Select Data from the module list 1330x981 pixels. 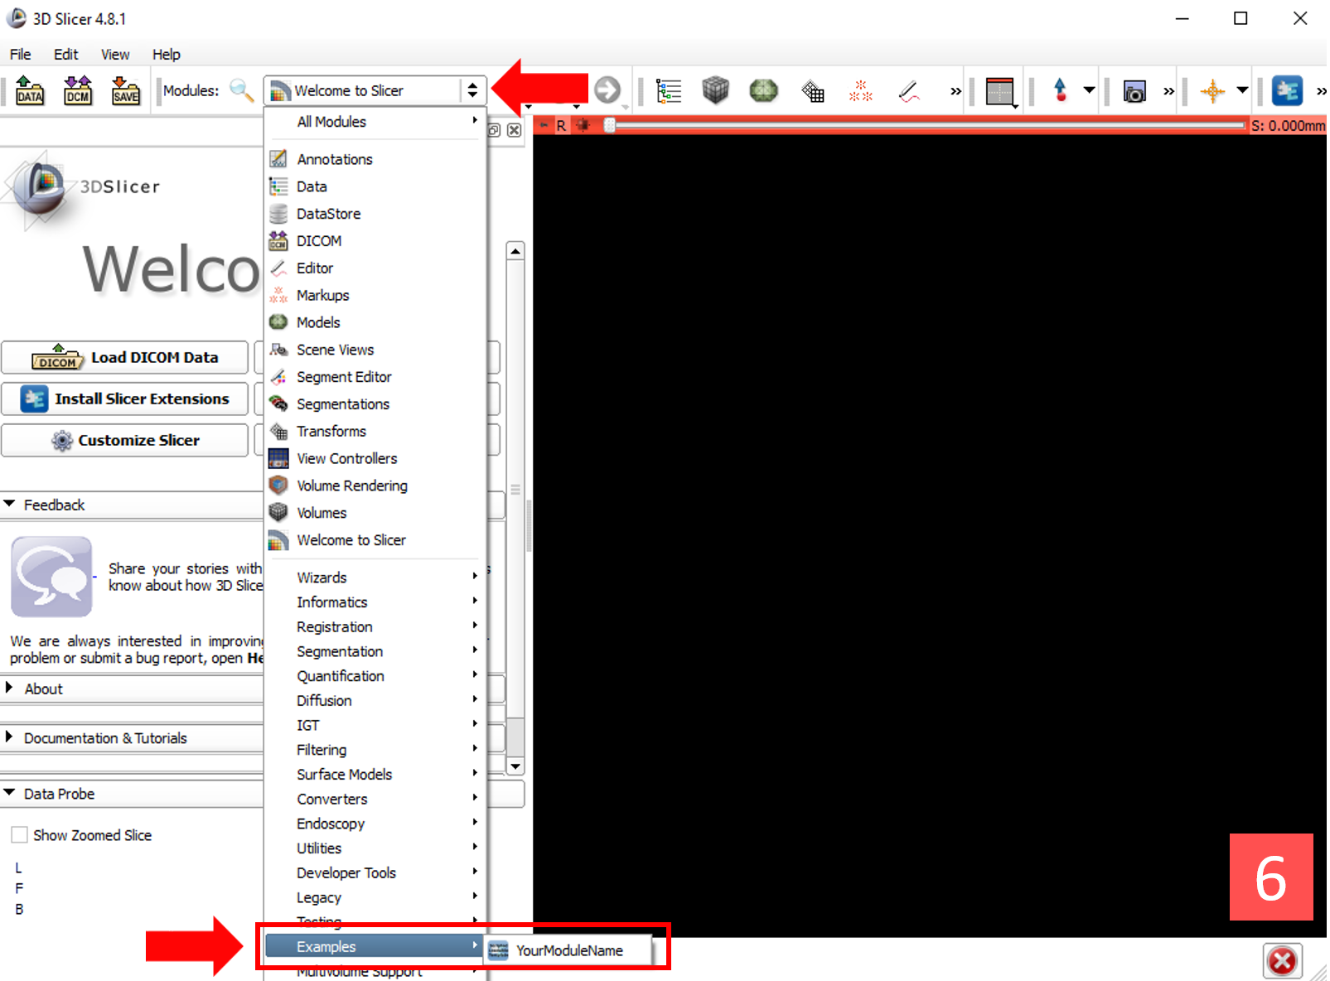pyautogui.click(x=375, y=186)
